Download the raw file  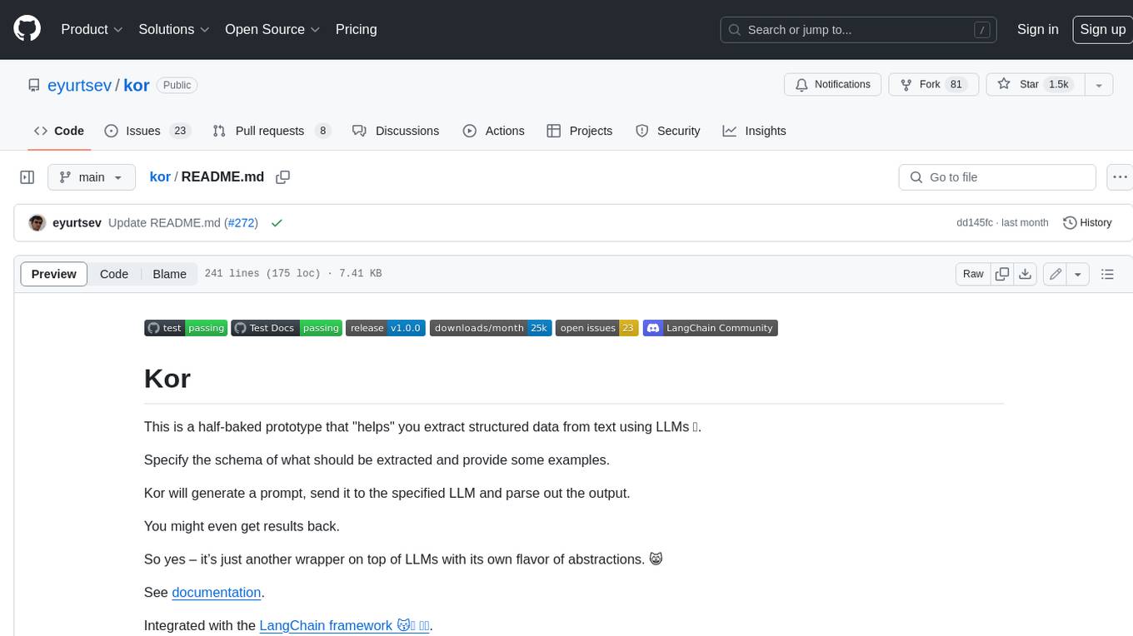1026,274
